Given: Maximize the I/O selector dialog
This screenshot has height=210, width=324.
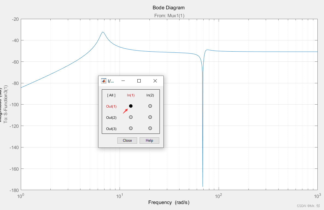Looking at the screenshot, I should point(139,81).
